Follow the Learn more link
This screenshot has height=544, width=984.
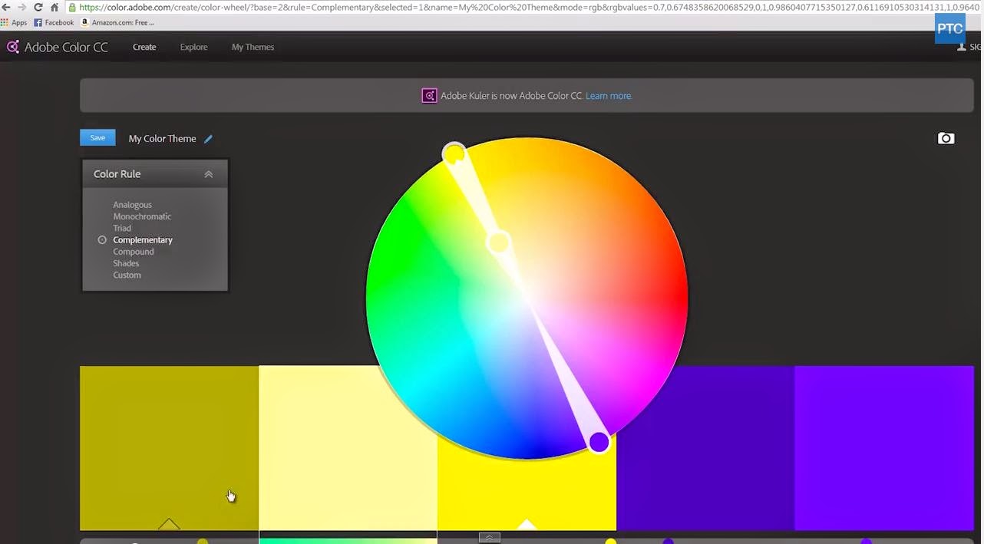[609, 96]
